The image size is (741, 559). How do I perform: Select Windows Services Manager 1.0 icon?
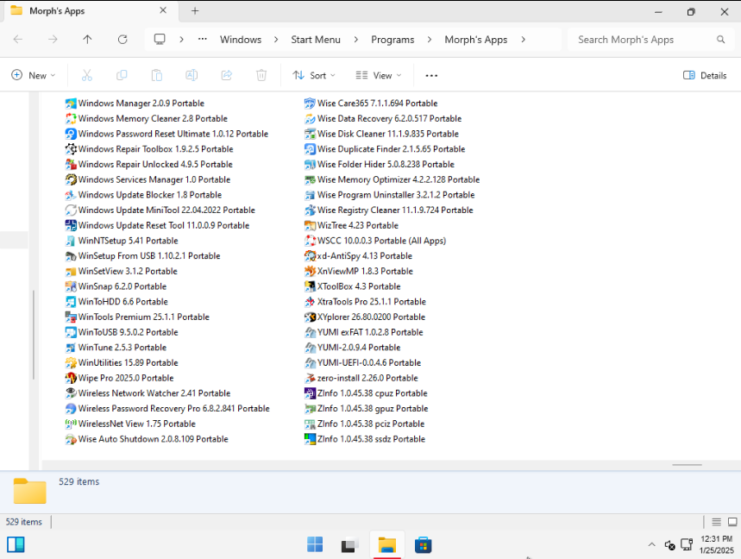point(71,179)
